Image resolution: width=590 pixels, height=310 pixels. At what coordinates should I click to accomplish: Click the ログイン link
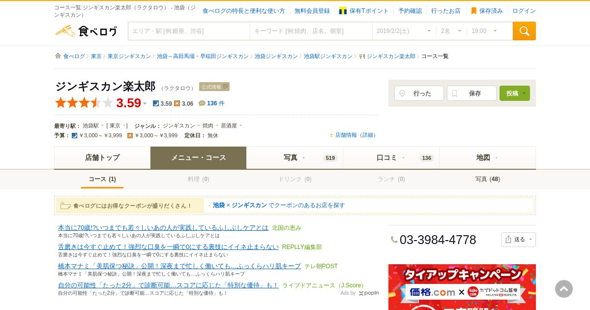(524, 11)
